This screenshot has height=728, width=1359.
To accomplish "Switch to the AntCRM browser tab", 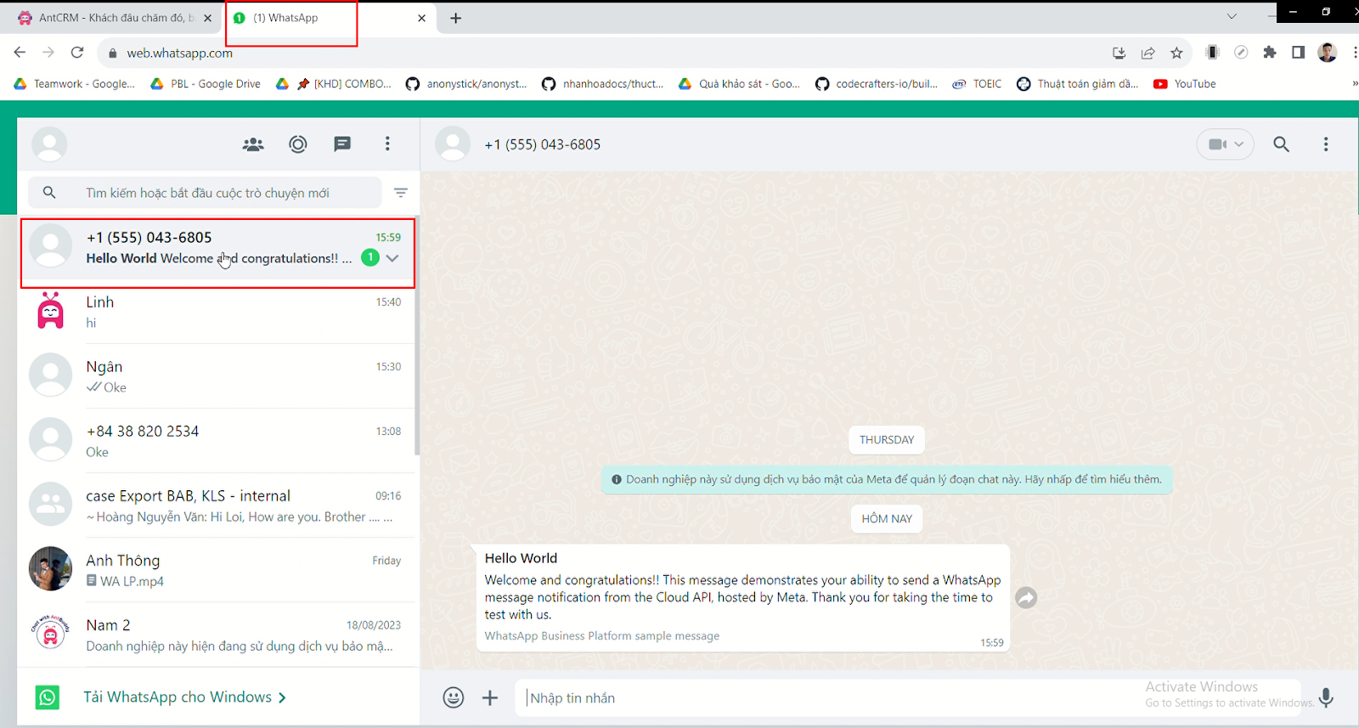I will pyautogui.click(x=114, y=18).
